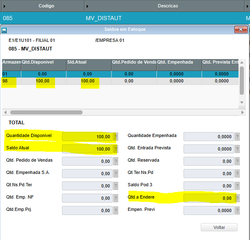Image resolution: width=250 pixels, height=240 pixels.
Task: Open help for Qtd. Emp. NF field
Action: (x=116, y=198)
